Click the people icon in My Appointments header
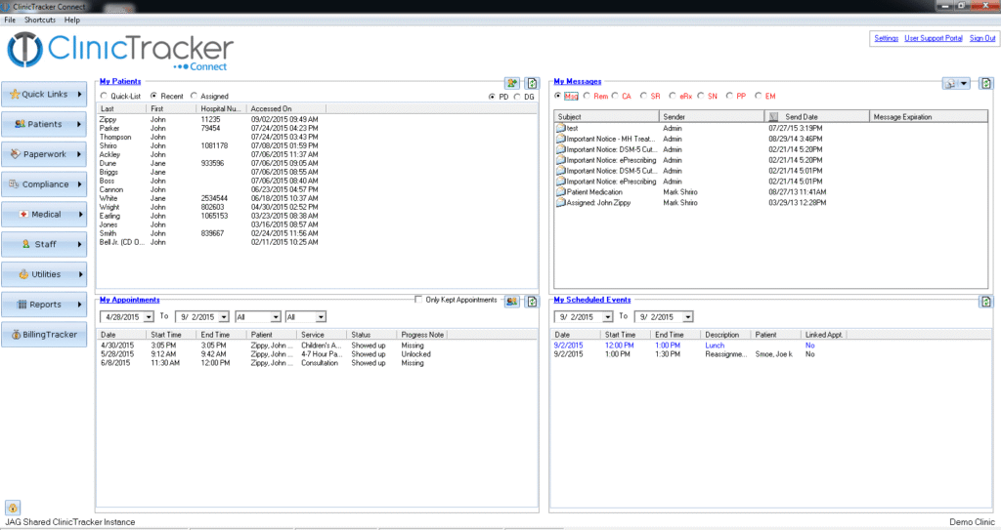This screenshot has width=1001, height=530. (x=512, y=301)
